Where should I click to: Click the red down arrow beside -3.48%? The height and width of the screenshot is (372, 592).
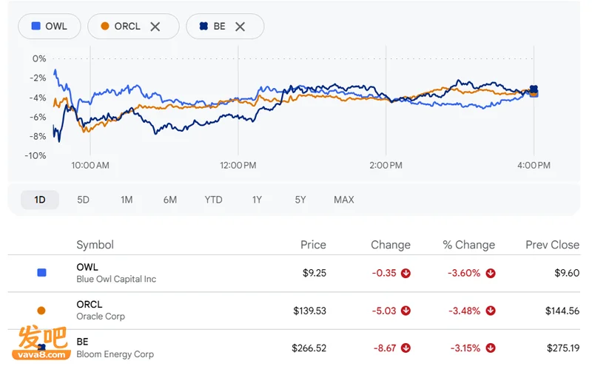(x=491, y=311)
